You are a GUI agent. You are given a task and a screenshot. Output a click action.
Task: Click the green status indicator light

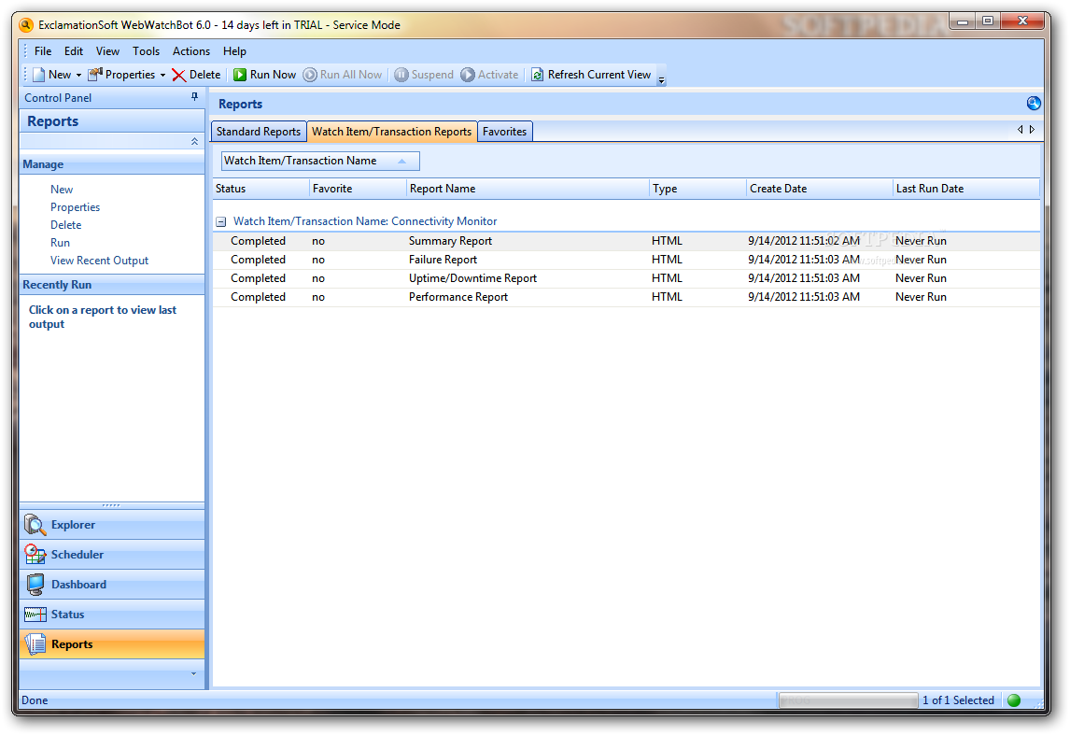tap(1014, 700)
